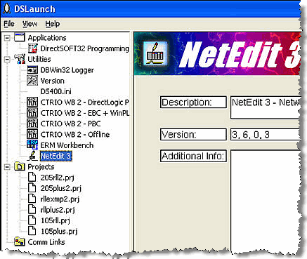Select the highlighted NetEdit 3 entry
Screen dimensions: 307x259
55,157
